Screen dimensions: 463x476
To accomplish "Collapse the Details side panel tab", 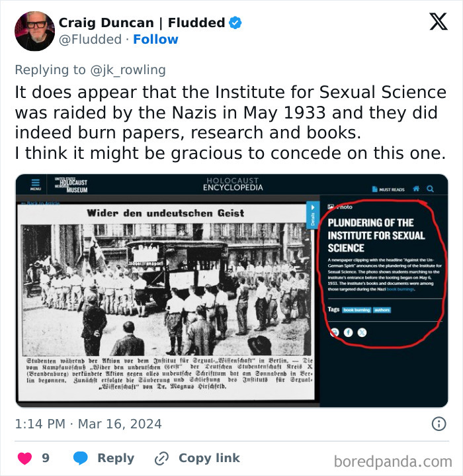I will click(313, 215).
